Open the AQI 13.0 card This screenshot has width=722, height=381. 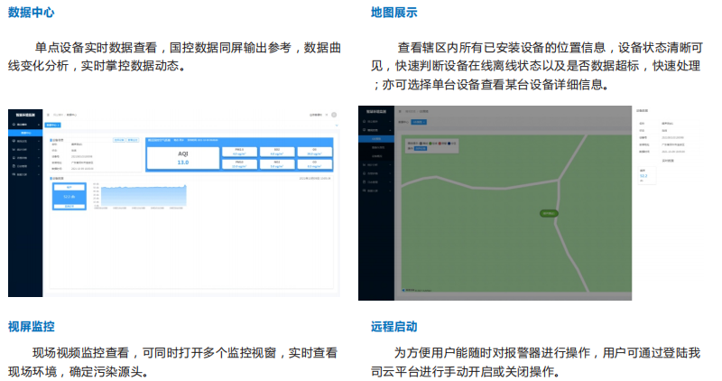coord(182,158)
